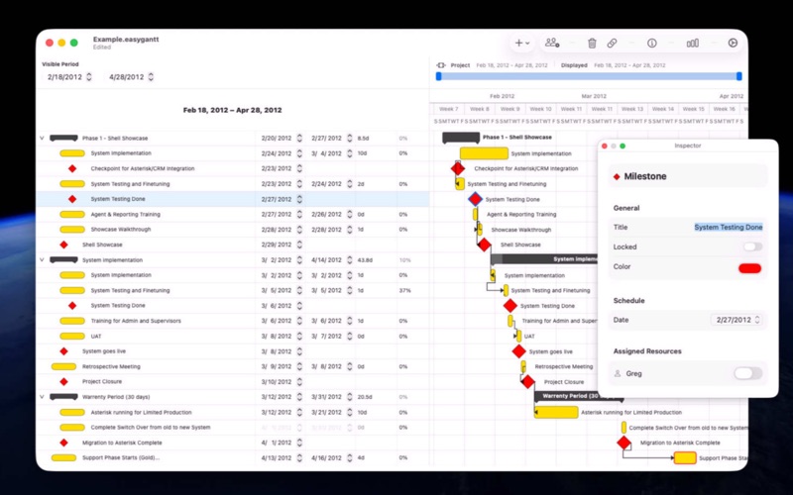Click the 8.5d duration of Phase 1
This screenshot has height=495, width=793.
pyautogui.click(x=363, y=138)
